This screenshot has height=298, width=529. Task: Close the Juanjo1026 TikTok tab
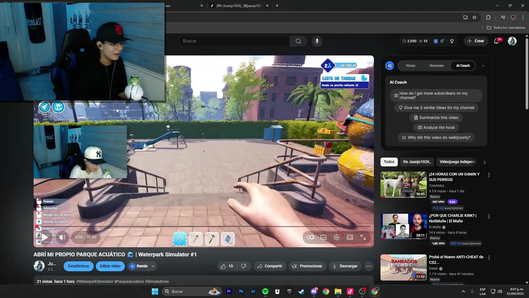pyautogui.click(x=267, y=6)
